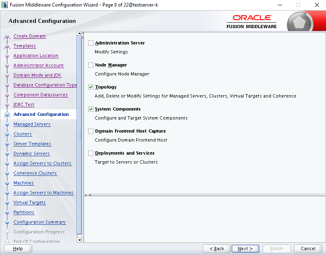Click the Application Location step bullet icon

pos(7,56)
